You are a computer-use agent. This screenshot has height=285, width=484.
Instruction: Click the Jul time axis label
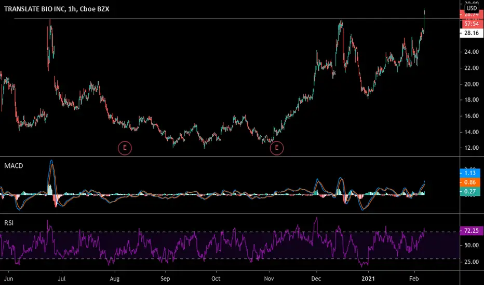coord(62,279)
